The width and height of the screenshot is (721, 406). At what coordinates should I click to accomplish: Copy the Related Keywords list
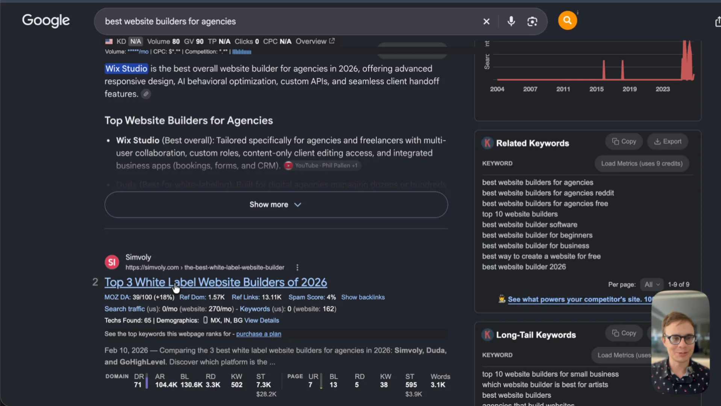(624, 141)
